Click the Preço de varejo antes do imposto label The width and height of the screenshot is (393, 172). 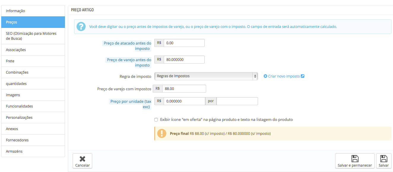tap(129, 62)
